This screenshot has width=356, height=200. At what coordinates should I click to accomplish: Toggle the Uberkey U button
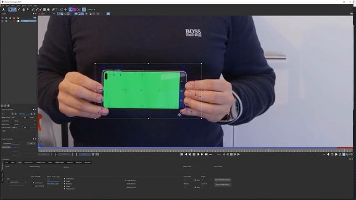pos(347,154)
